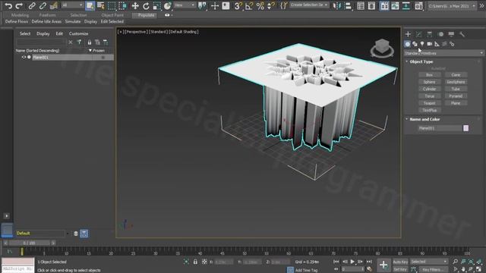Open the project path dropdown

(452, 6)
